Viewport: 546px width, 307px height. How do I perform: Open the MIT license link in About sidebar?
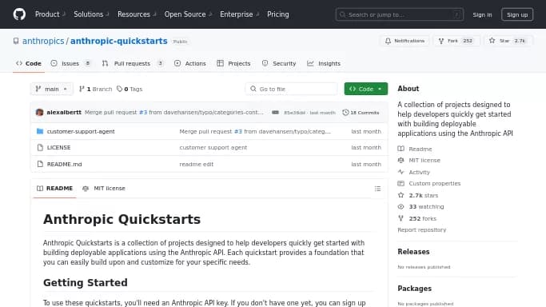coord(424,160)
